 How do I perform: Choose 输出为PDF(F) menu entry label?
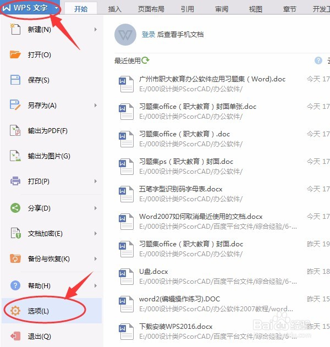(x=48, y=130)
